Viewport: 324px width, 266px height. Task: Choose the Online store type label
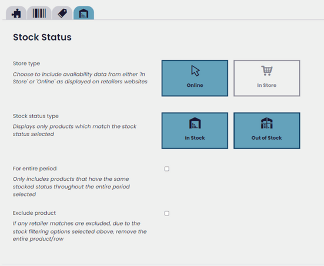(195, 85)
